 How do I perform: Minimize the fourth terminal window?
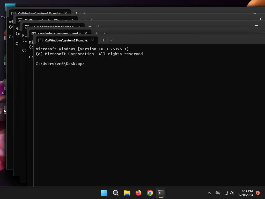(x=250, y=19)
